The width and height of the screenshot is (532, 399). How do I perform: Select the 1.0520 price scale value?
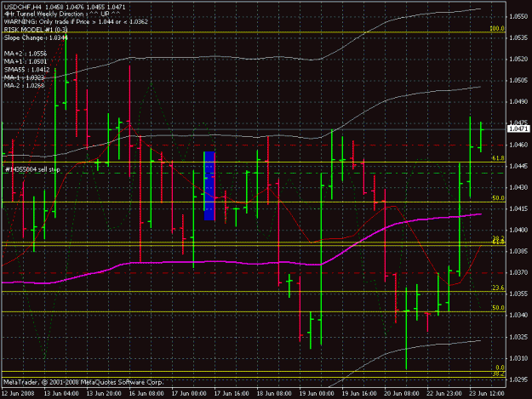click(518, 59)
